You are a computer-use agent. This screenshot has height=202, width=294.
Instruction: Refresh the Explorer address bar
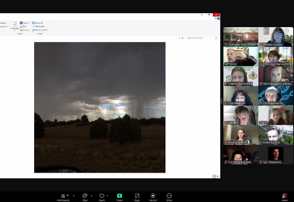(x=183, y=38)
